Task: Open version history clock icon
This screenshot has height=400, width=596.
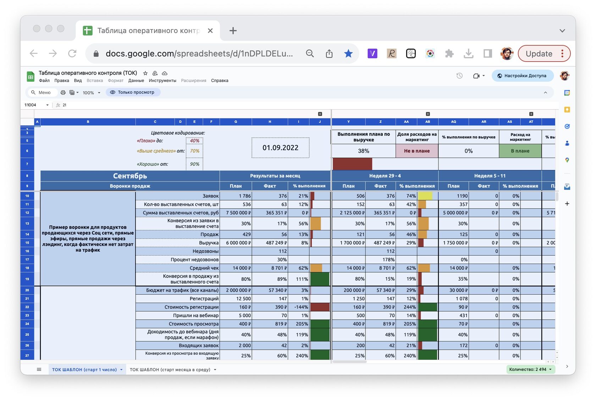Action: coord(459,76)
